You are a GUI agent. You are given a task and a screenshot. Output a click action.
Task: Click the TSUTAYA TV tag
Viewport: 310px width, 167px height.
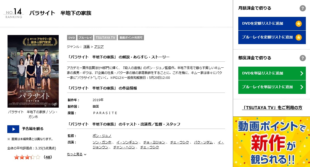tap(105, 38)
